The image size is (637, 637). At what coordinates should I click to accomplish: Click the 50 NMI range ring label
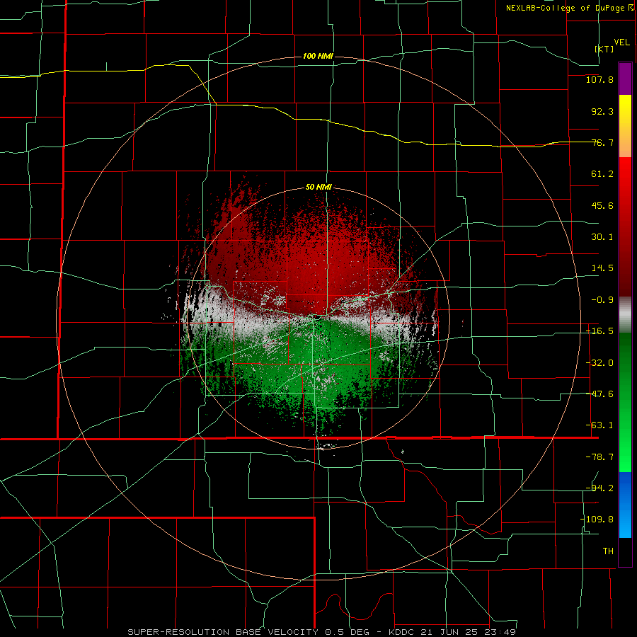[319, 187]
